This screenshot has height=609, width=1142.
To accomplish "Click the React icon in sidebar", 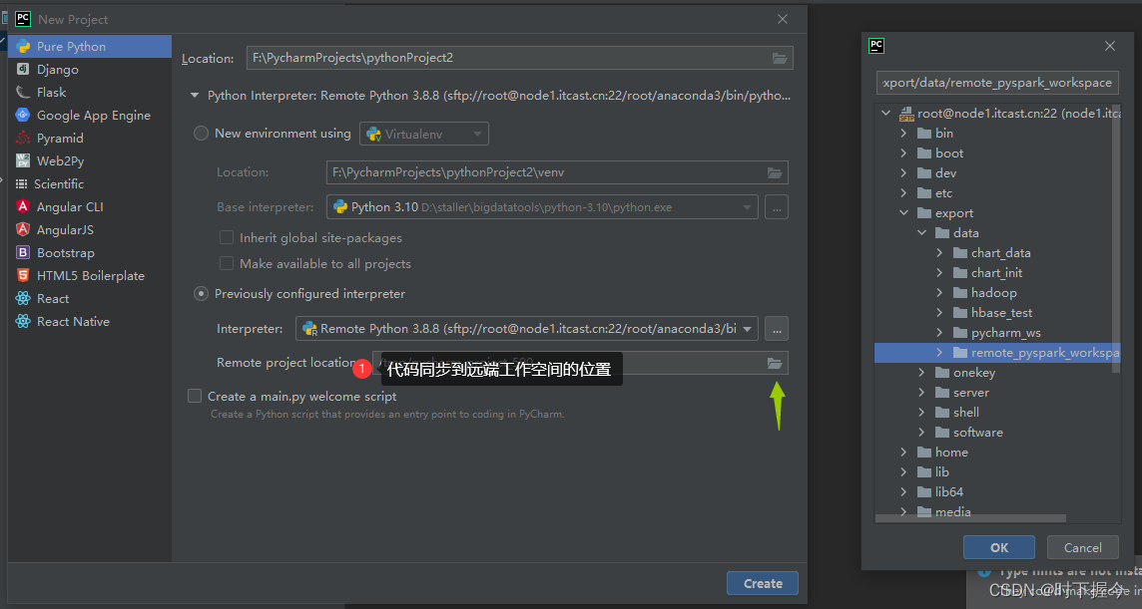I will pyautogui.click(x=23, y=298).
